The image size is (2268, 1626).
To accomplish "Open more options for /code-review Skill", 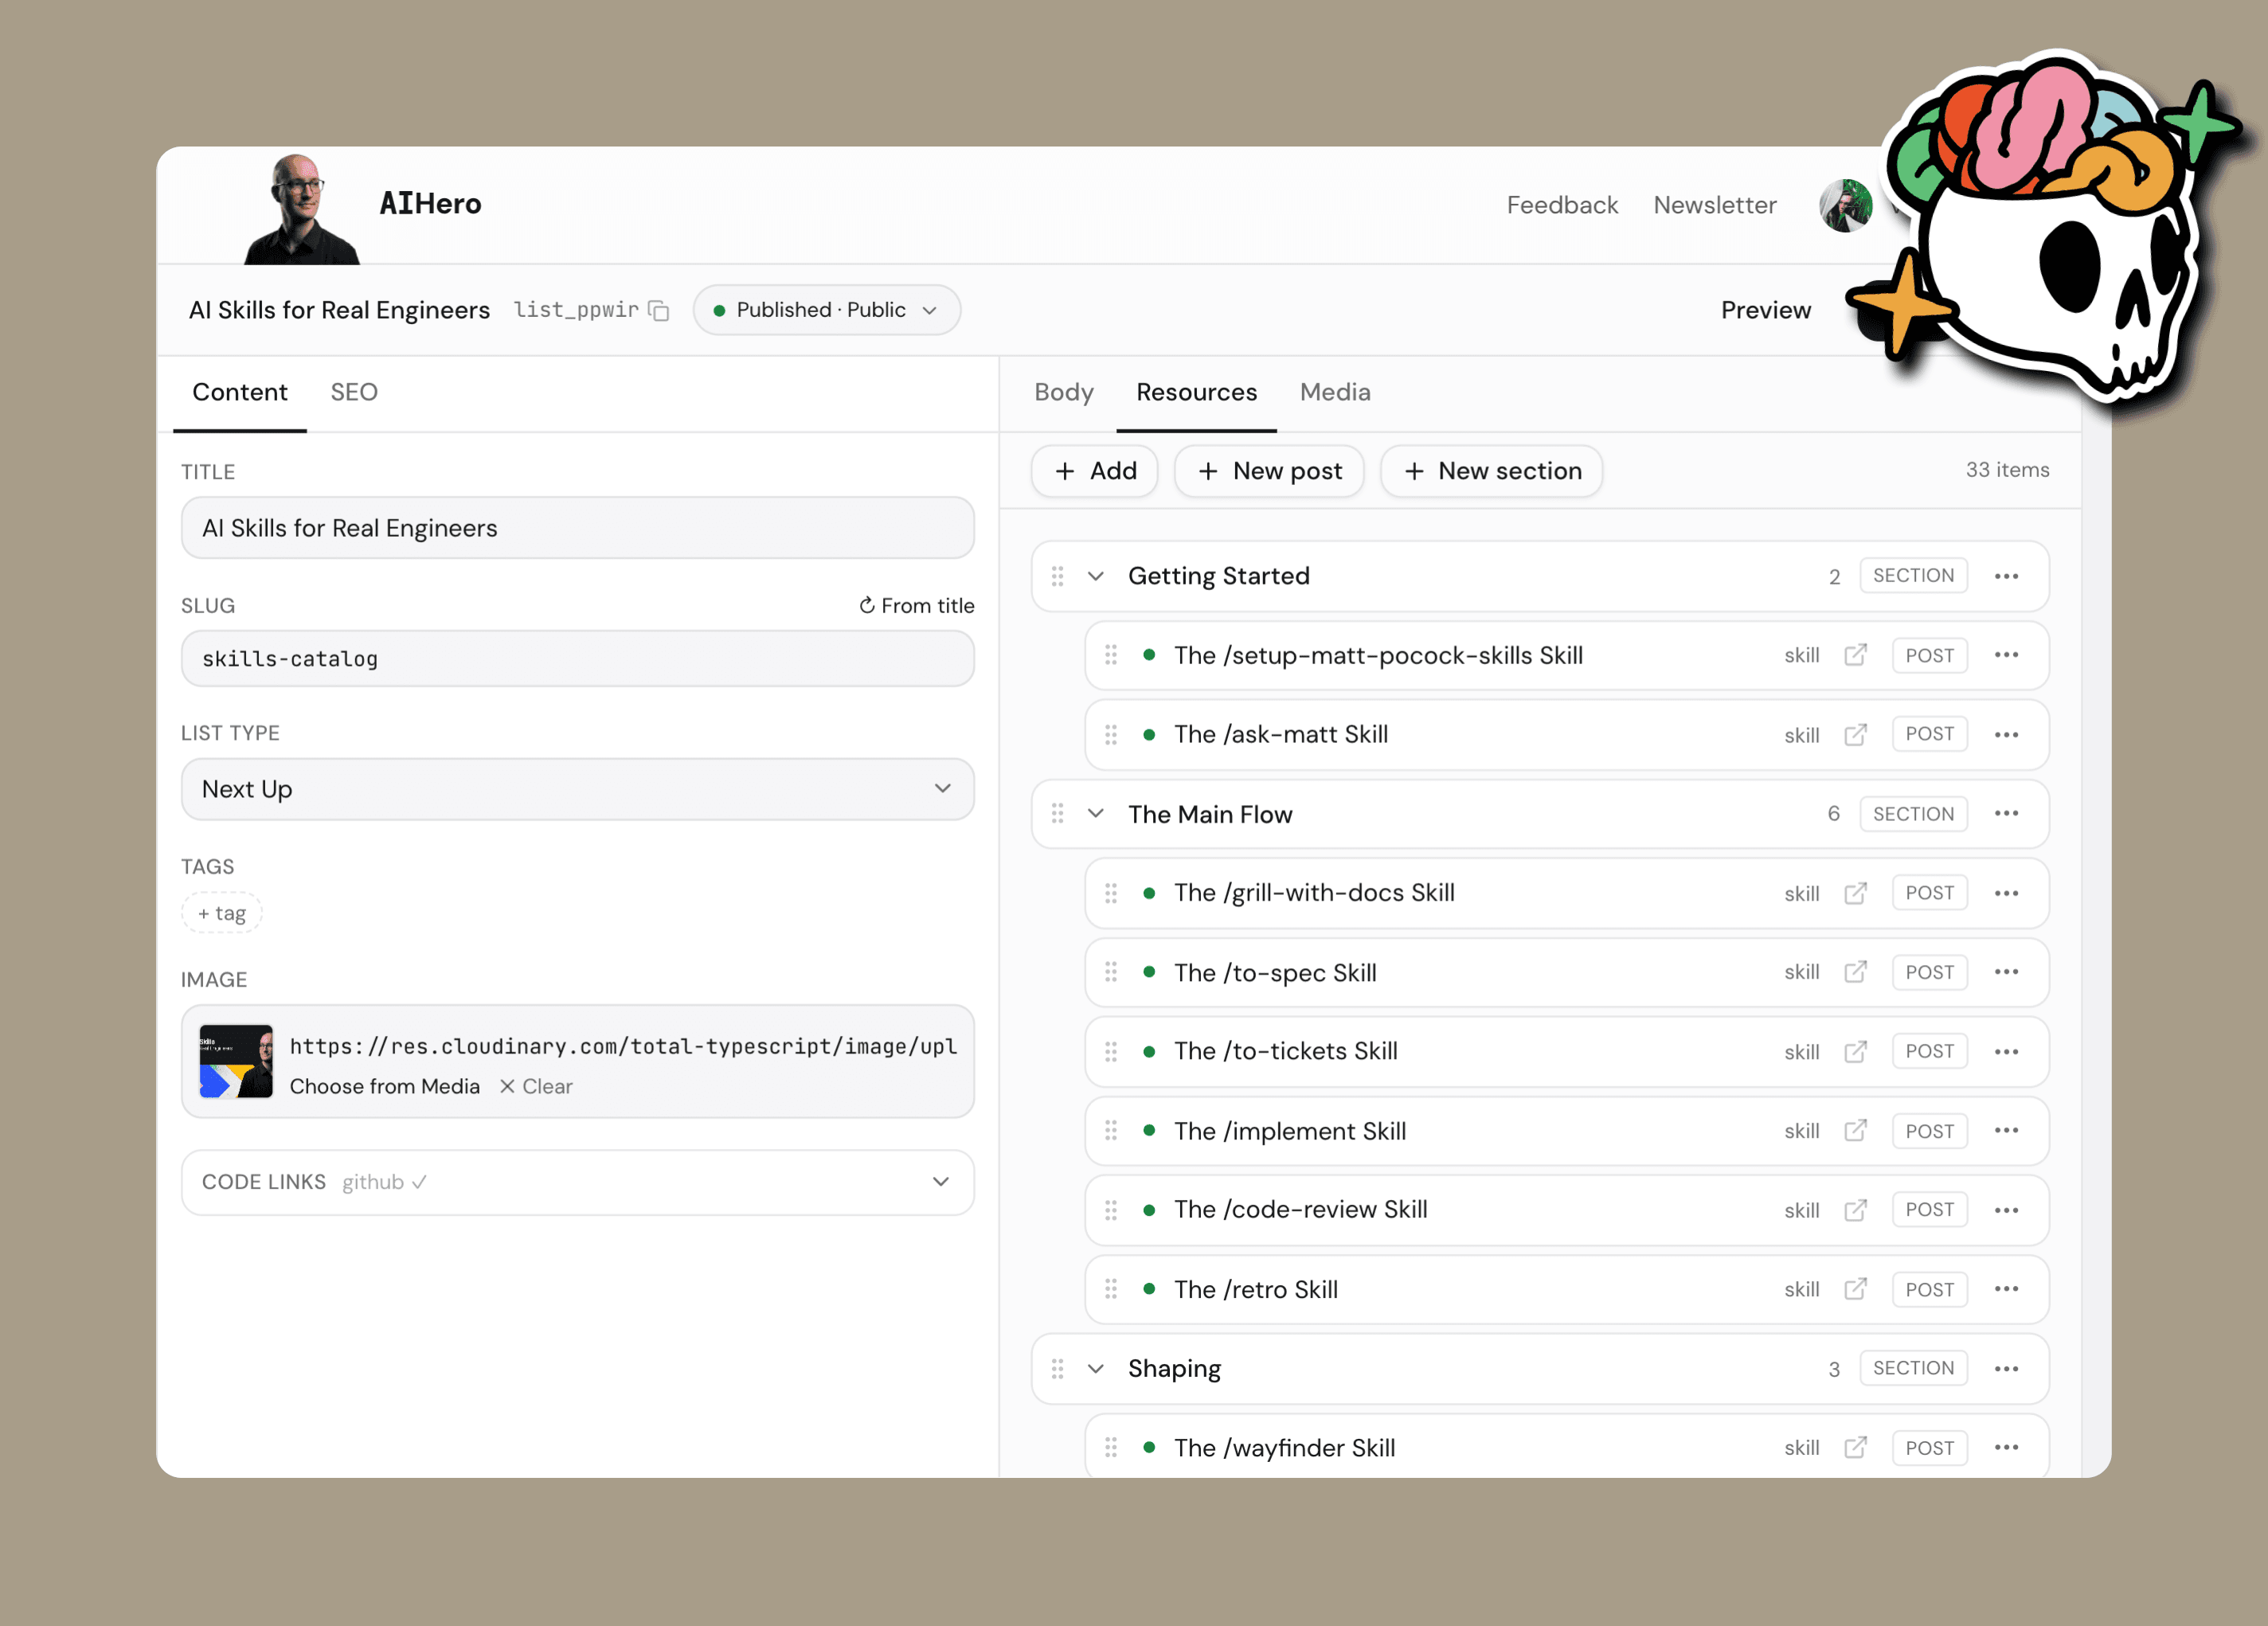I will pyautogui.click(x=2006, y=1210).
